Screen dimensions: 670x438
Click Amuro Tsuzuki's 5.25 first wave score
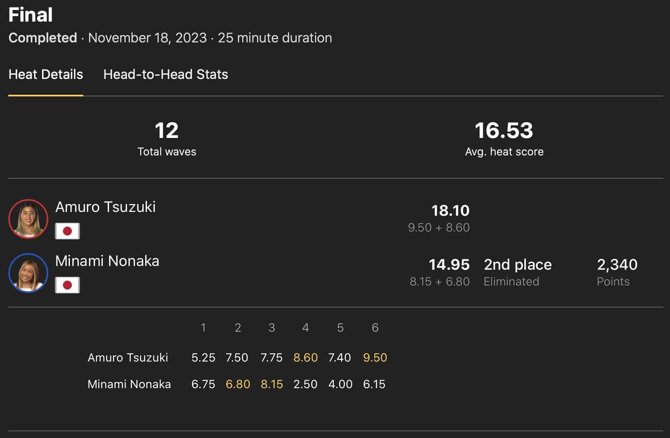(203, 357)
